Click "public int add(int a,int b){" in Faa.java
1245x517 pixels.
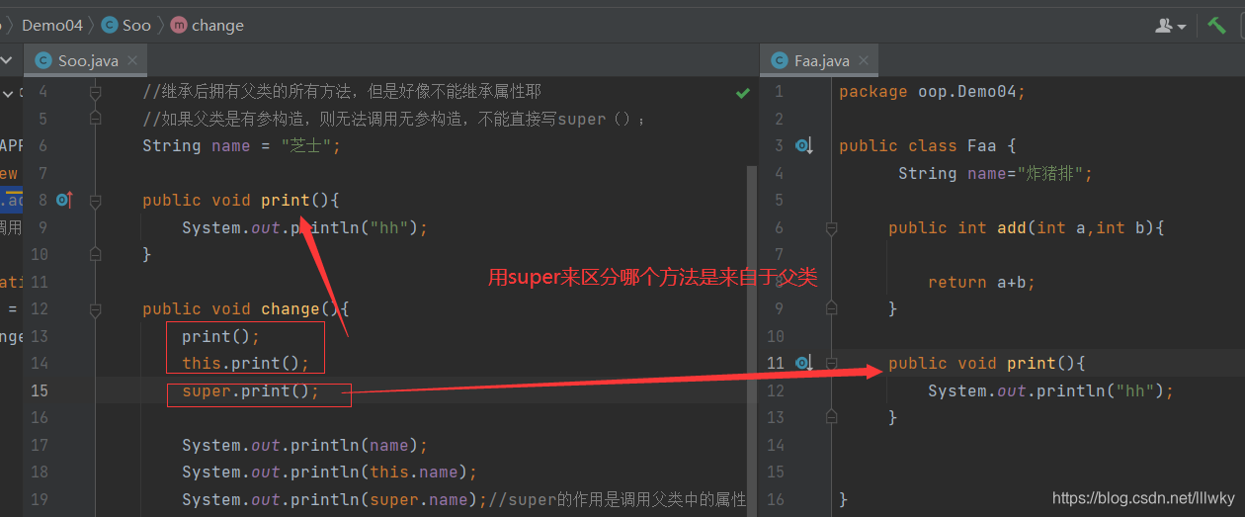[x=1027, y=227]
